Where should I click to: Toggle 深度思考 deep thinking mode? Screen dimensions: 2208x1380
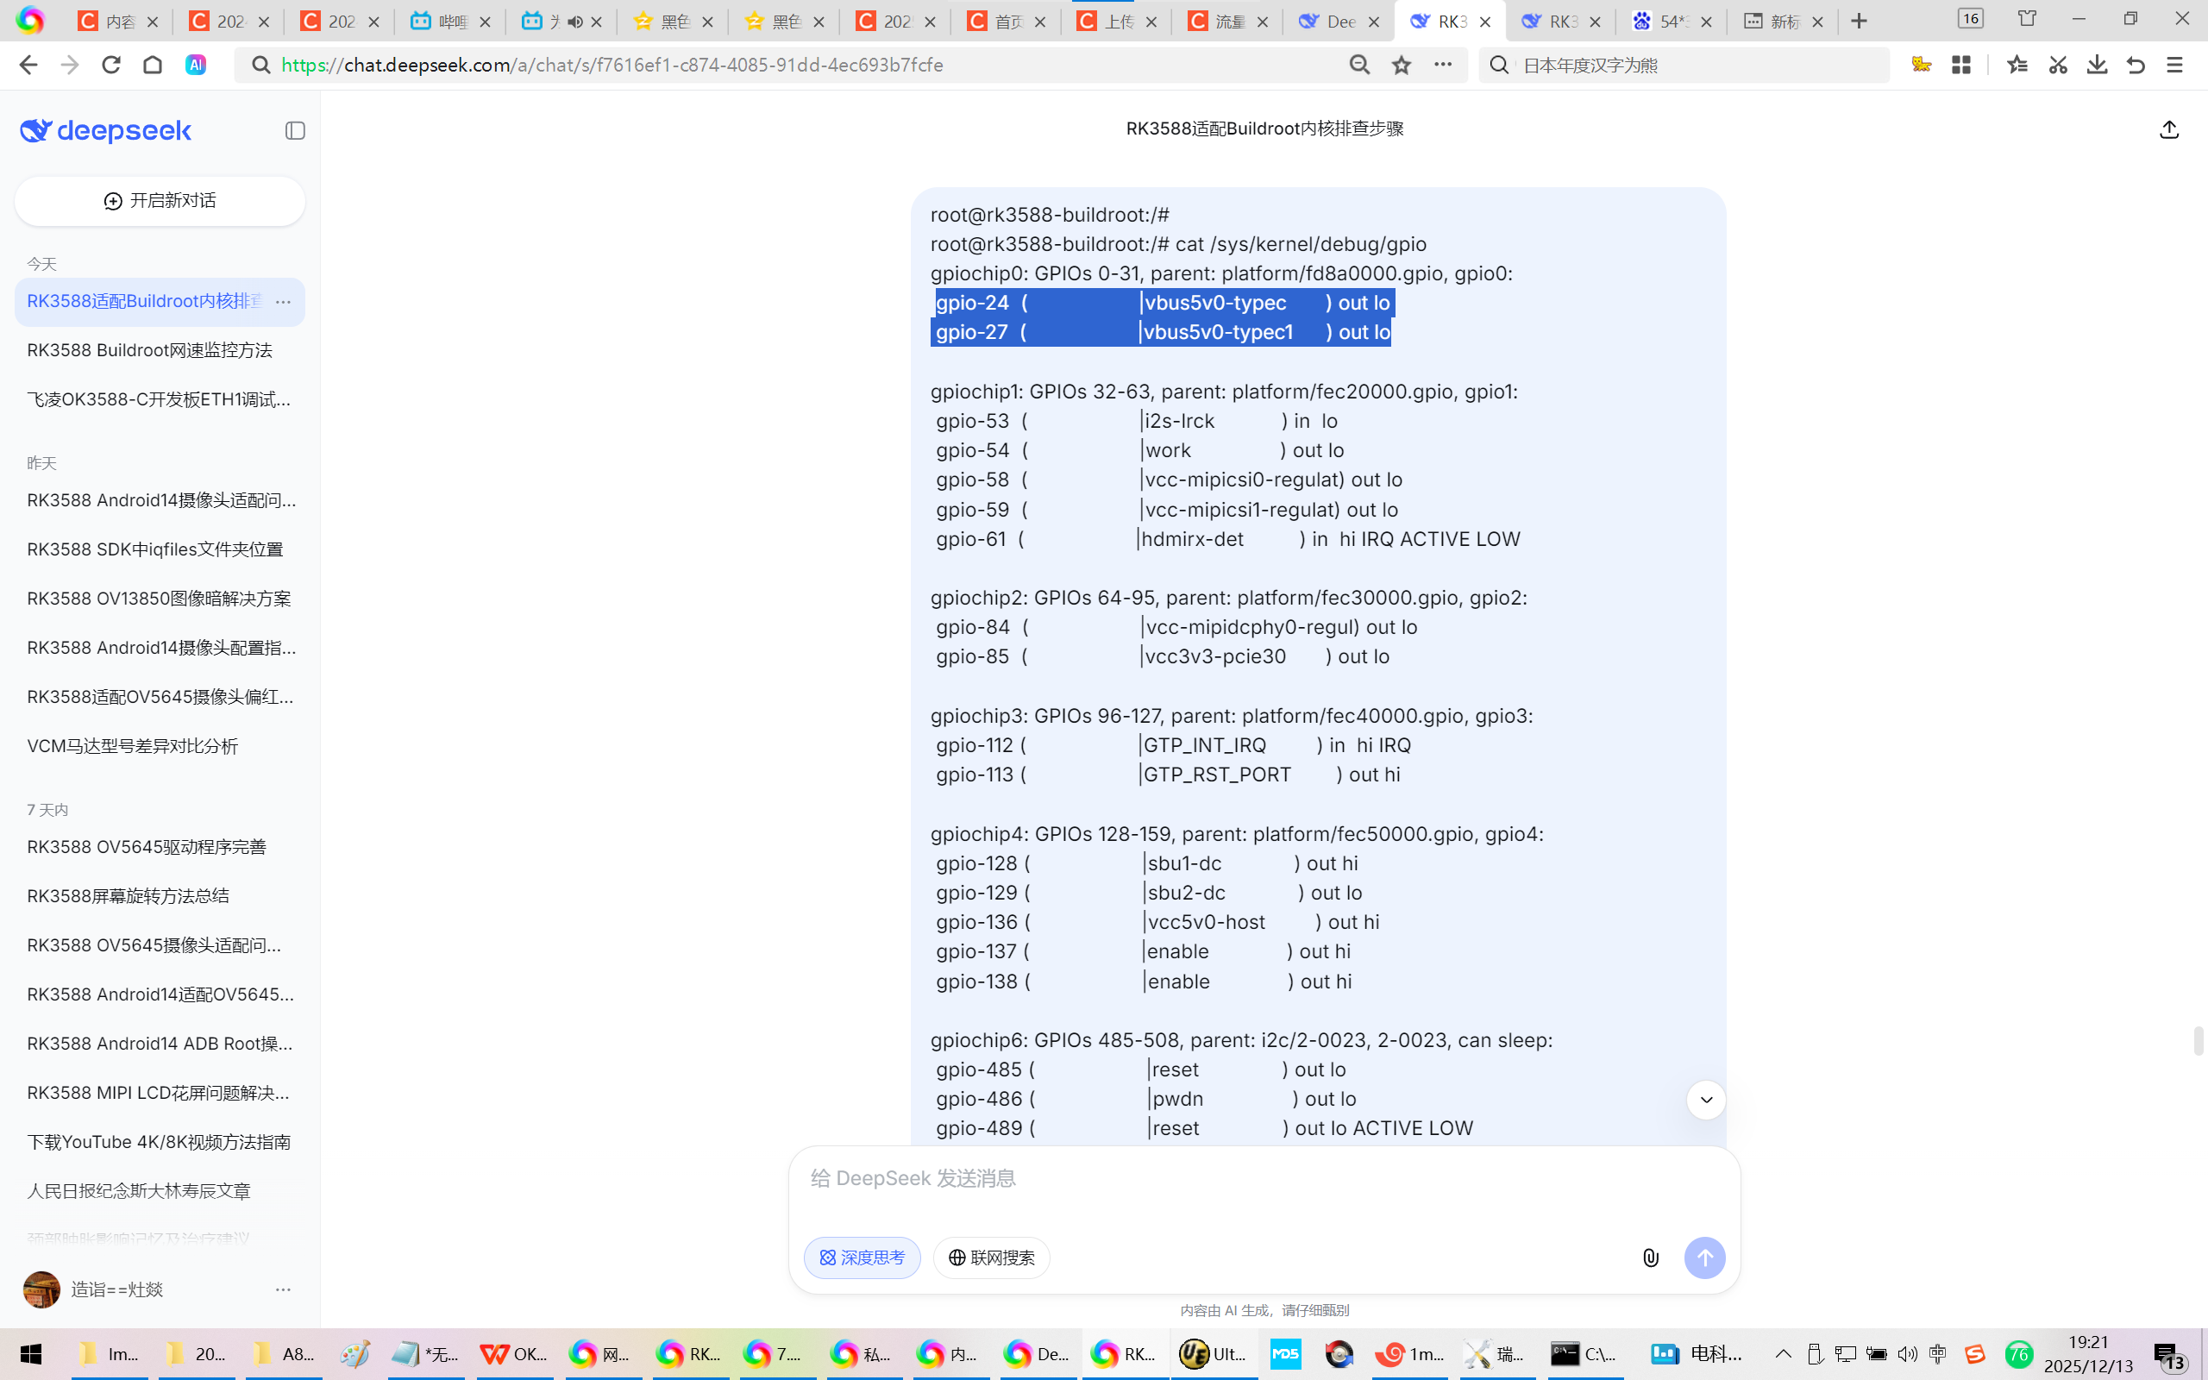[862, 1258]
